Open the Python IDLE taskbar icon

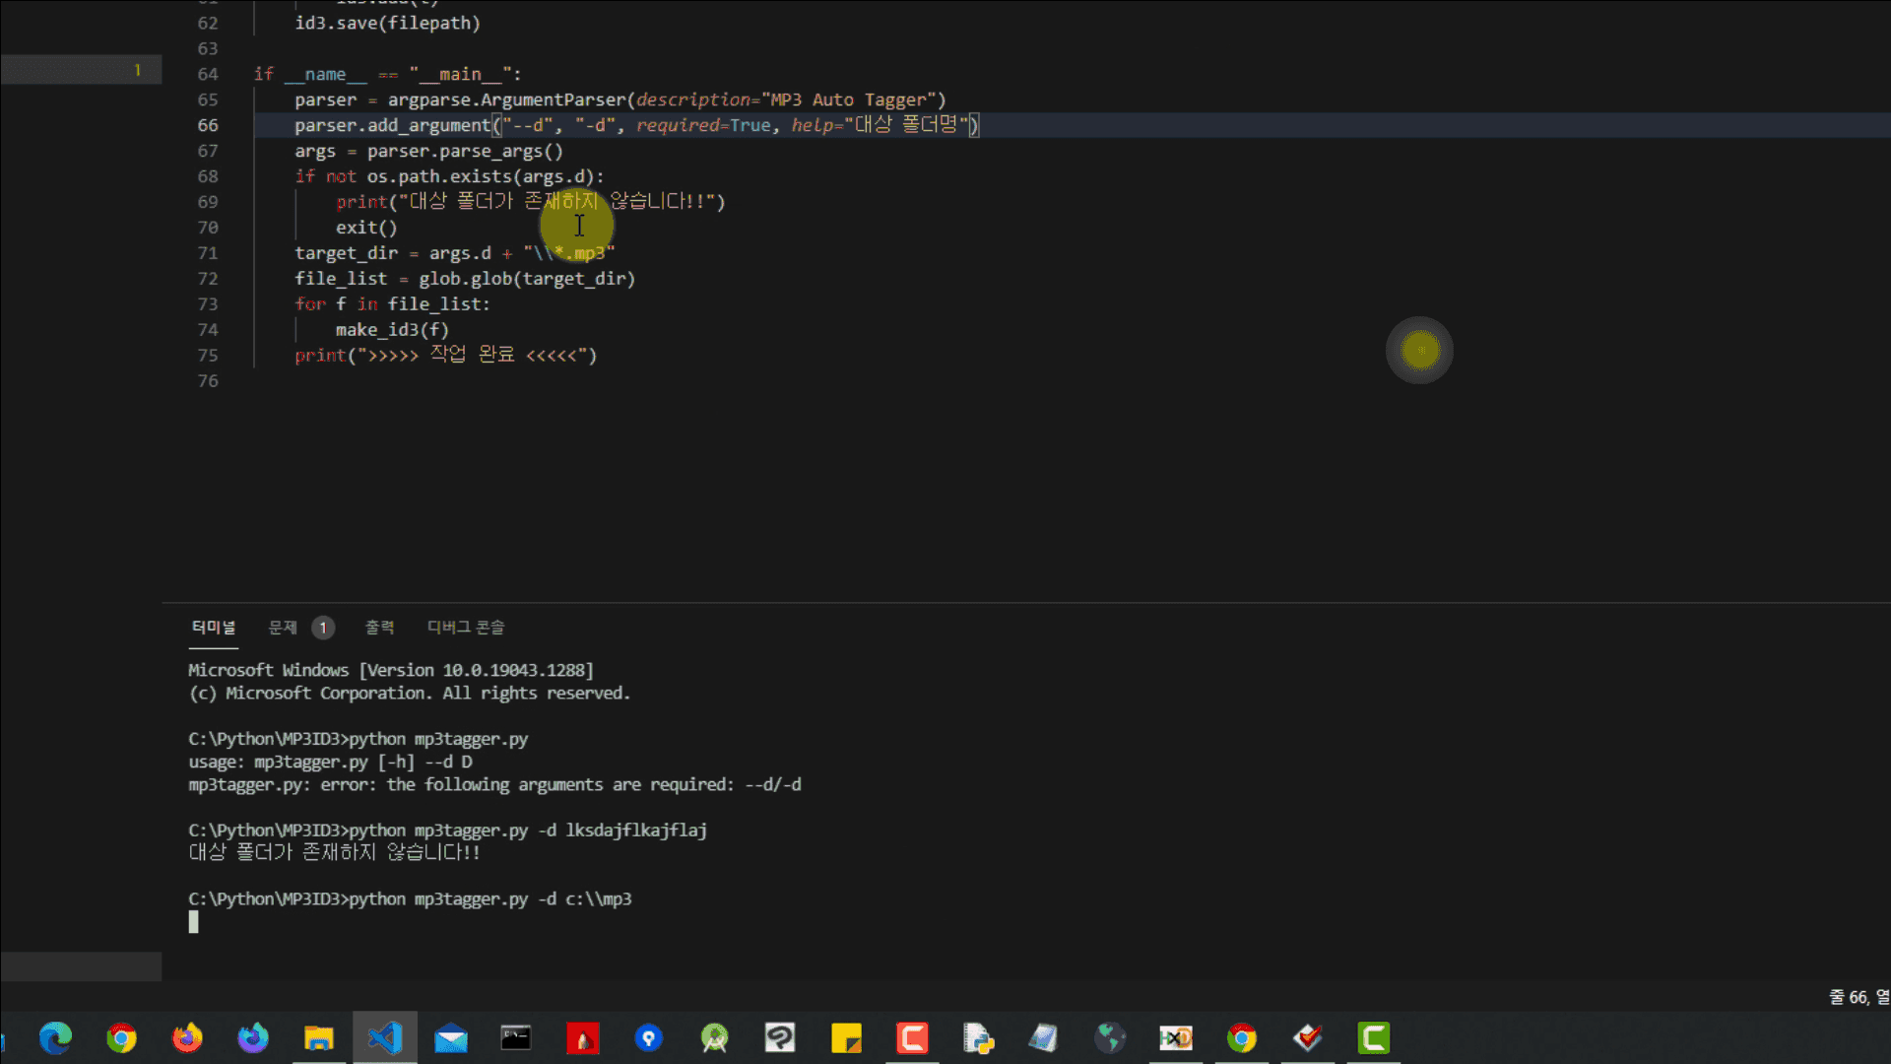pos(978,1037)
